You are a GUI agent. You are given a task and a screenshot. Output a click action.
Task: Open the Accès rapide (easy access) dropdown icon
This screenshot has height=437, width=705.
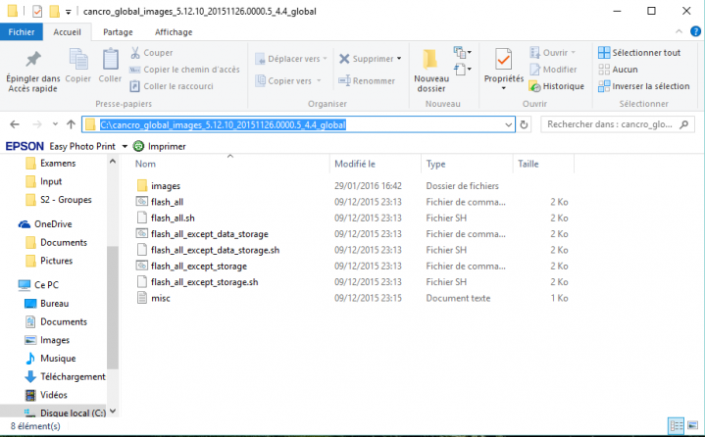(462, 70)
